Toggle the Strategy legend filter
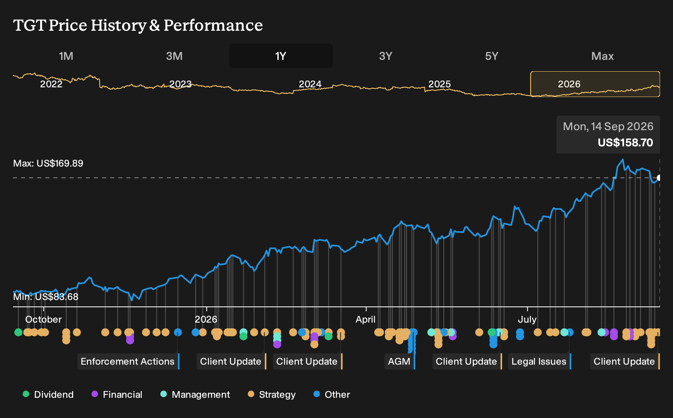This screenshot has height=418, width=673. coord(272,395)
